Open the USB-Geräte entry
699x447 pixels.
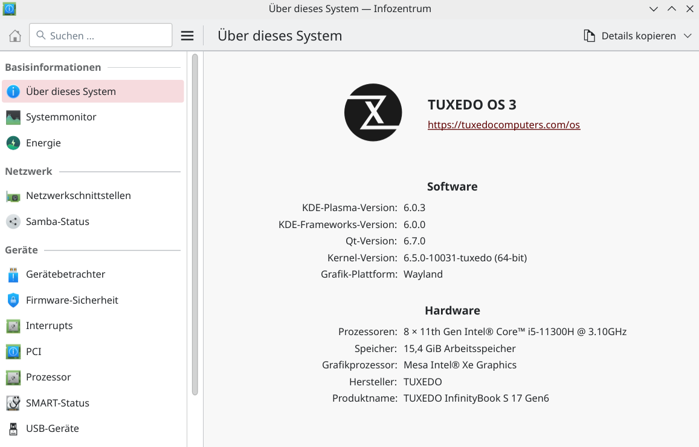pyautogui.click(x=92, y=429)
